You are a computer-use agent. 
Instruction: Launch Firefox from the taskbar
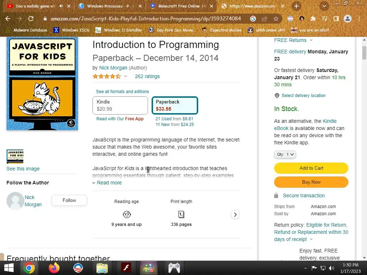pyautogui.click(x=54, y=268)
